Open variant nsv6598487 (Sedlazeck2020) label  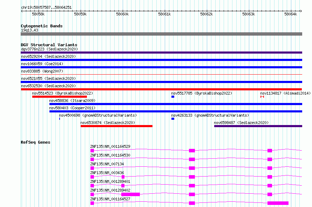coord(241,123)
